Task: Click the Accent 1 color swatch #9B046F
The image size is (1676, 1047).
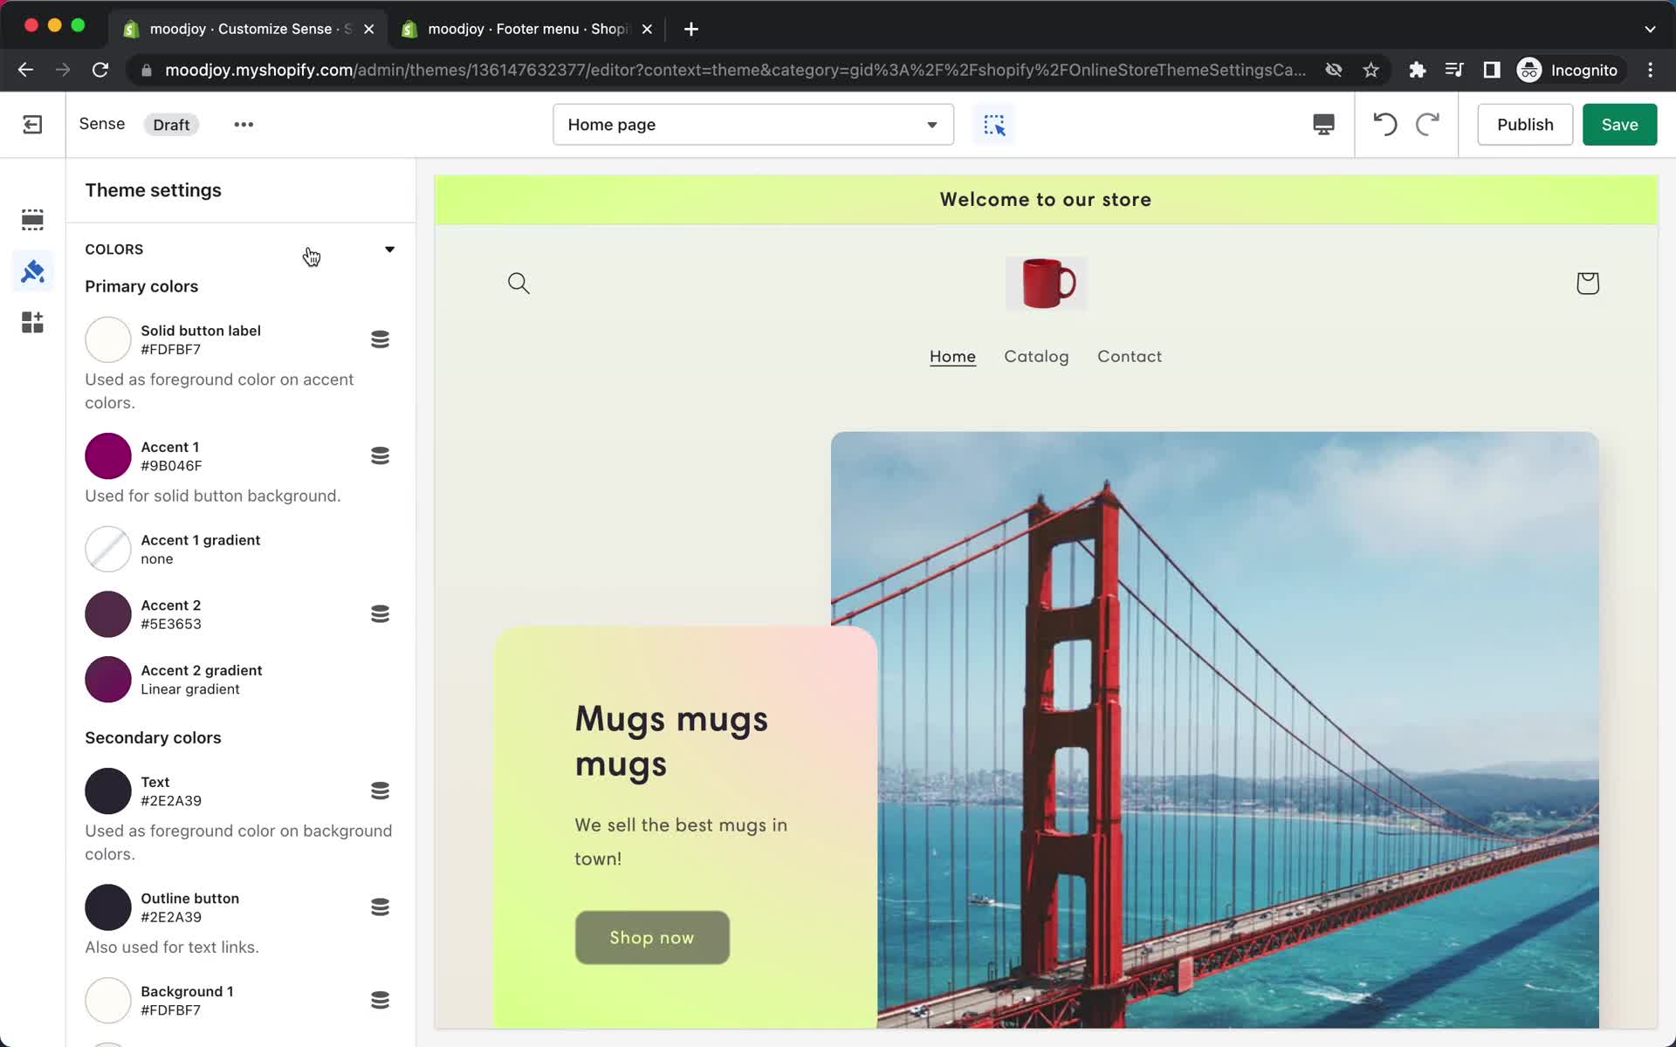Action: pyautogui.click(x=107, y=456)
